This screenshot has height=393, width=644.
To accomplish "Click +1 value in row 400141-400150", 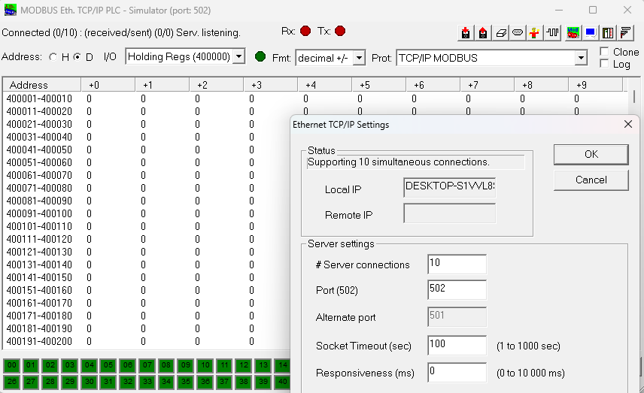I will (x=144, y=277).
